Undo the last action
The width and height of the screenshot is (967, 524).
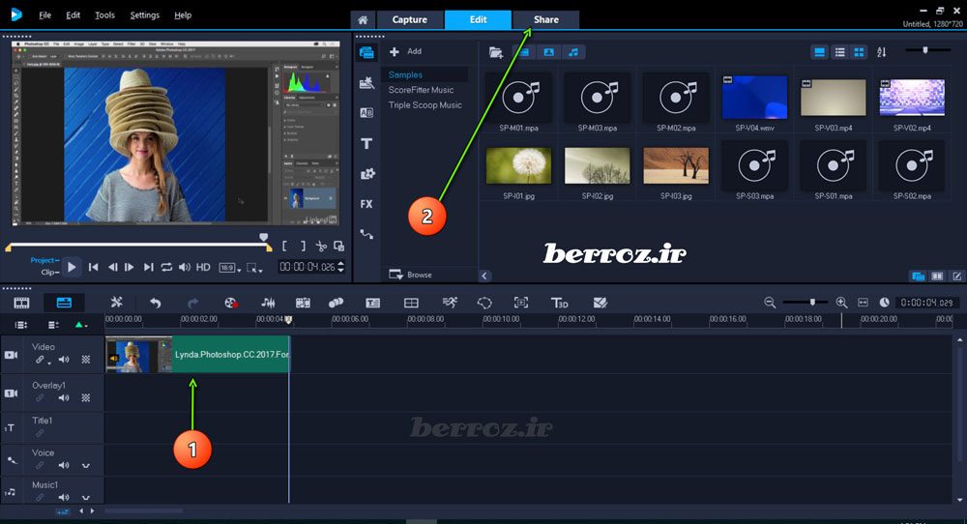(x=156, y=303)
